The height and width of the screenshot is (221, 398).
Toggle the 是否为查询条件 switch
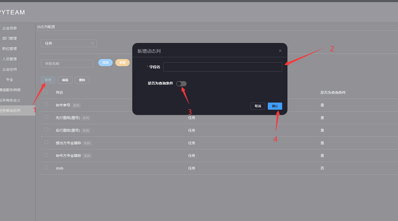pyautogui.click(x=181, y=84)
